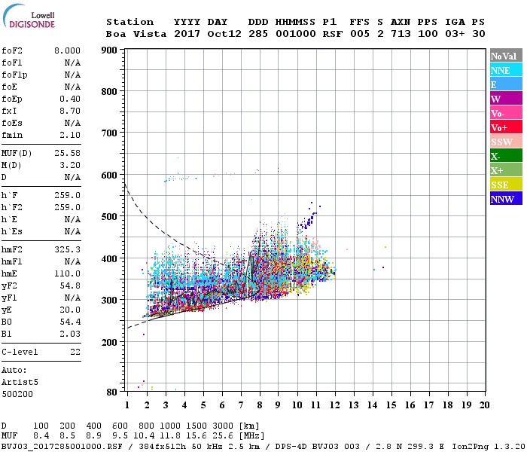Click the M(D) value 3.20
527x452 pixels.
pyautogui.click(x=70, y=165)
